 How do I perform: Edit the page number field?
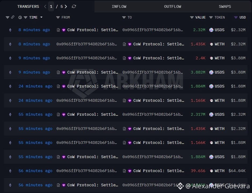(x=51, y=6)
